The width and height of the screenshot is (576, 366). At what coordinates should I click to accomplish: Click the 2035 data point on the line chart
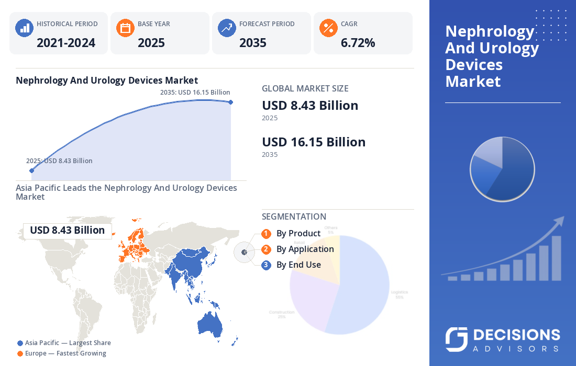click(231, 102)
